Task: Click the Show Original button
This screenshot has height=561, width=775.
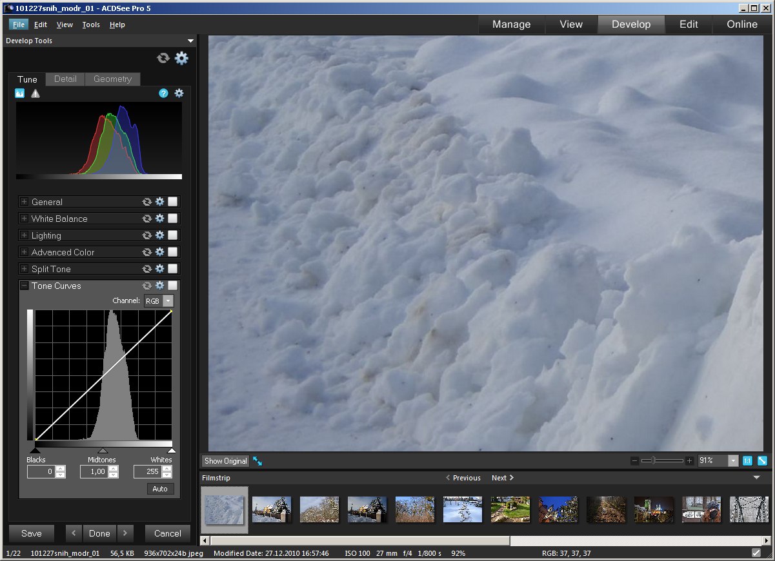Action: [x=225, y=461]
